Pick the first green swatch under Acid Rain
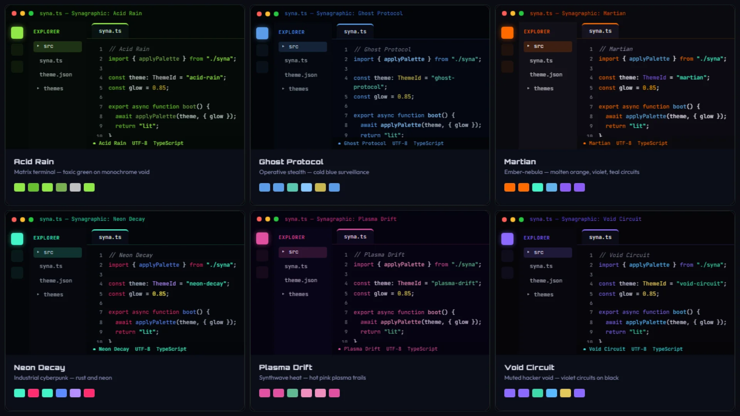 tap(20, 187)
